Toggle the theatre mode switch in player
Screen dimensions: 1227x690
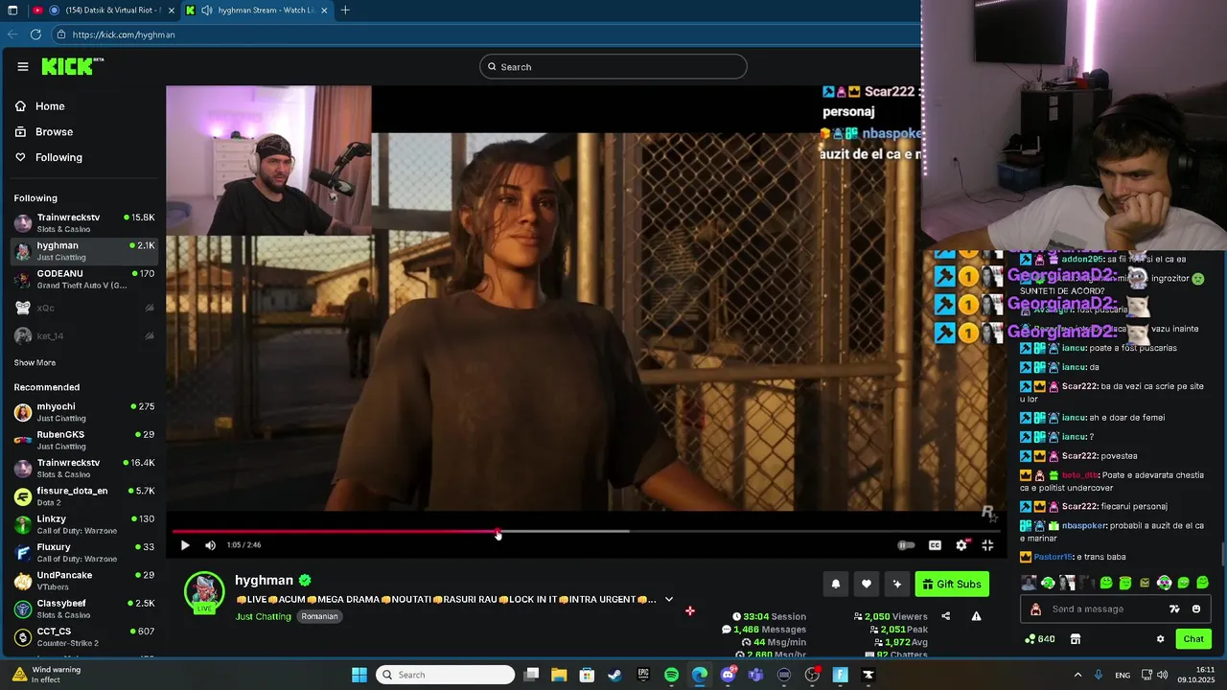906,545
